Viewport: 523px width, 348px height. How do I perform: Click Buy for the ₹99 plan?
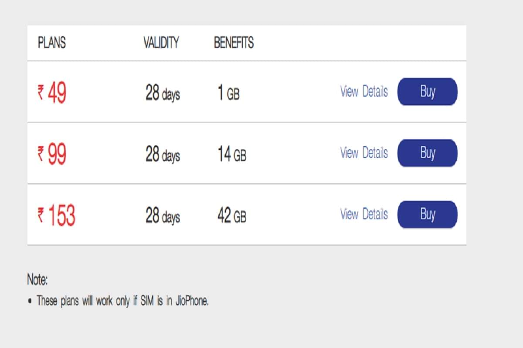click(427, 153)
